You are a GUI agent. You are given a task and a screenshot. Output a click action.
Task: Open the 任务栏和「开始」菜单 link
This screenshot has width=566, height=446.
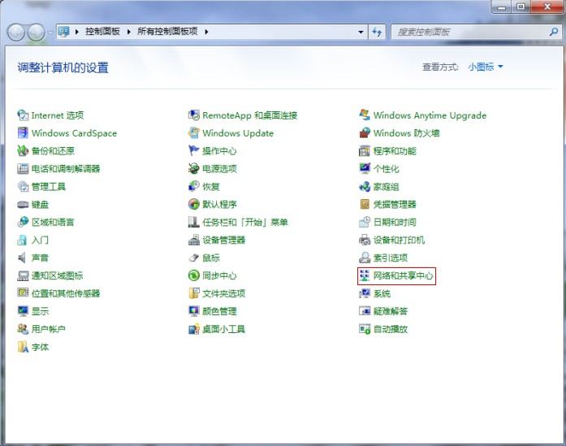pyautogui.click(x=245, y=222)
